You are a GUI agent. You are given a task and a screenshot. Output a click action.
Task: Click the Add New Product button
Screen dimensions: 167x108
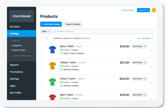click(x=51, y=24)
